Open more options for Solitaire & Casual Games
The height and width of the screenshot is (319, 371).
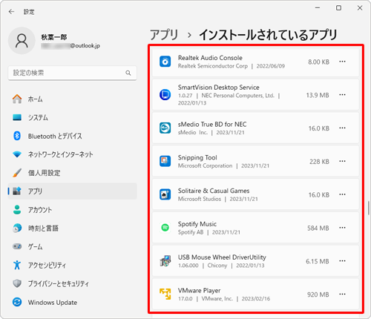click(x=342, y=194)
